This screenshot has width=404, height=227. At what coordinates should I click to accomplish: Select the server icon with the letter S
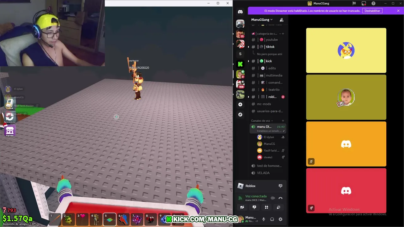[x=240, y=54]
